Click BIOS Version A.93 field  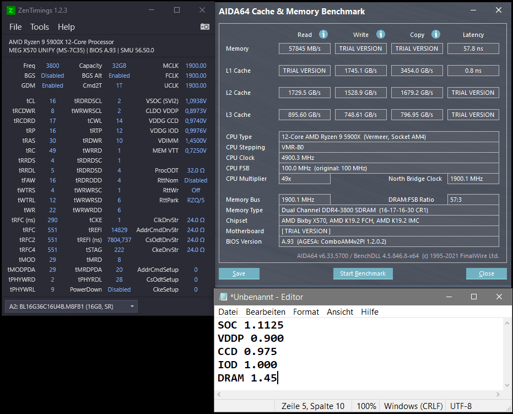tap(388, 241)
